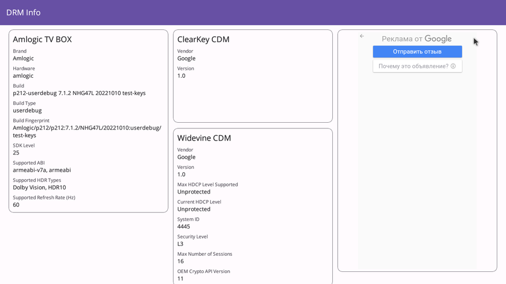Click the 'Max Number of Sessions' label
This screenshot has width=506, height=284.
[205, 254]
